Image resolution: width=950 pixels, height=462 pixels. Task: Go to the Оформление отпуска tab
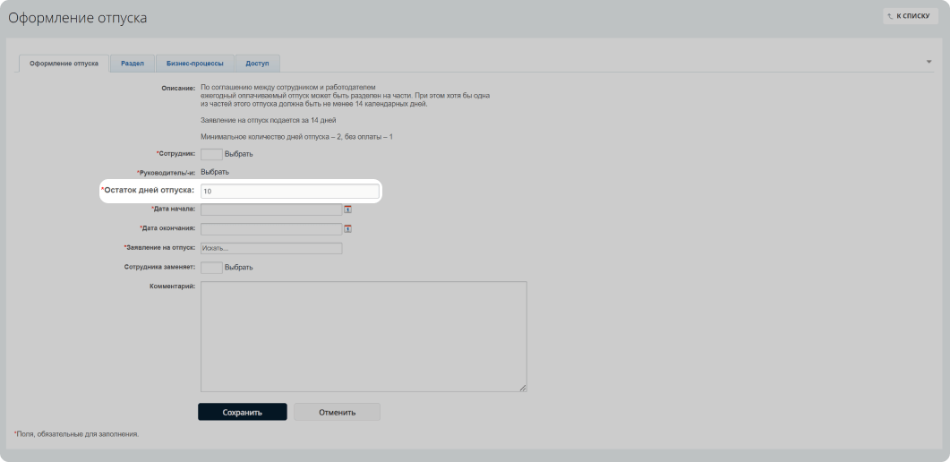click(x=64, y=64)
